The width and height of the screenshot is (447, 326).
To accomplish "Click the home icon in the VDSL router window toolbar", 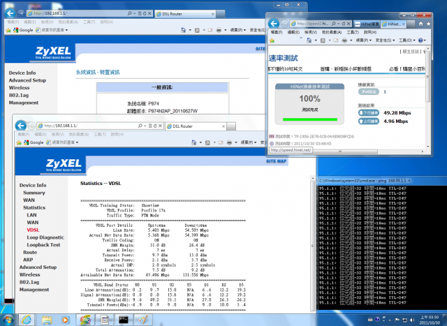I will pyautogui.click(x=194, y=142).
